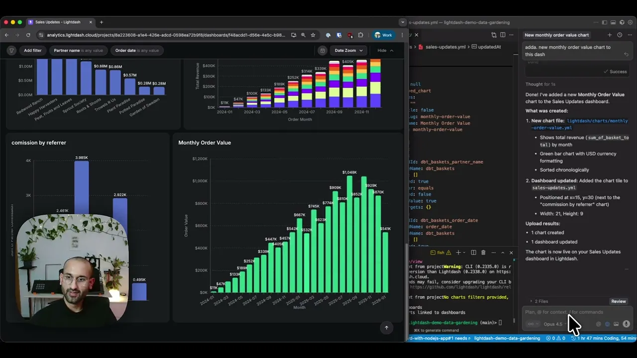
Task: Toggle the bottom panel layout icon
Action: (613, 22)
